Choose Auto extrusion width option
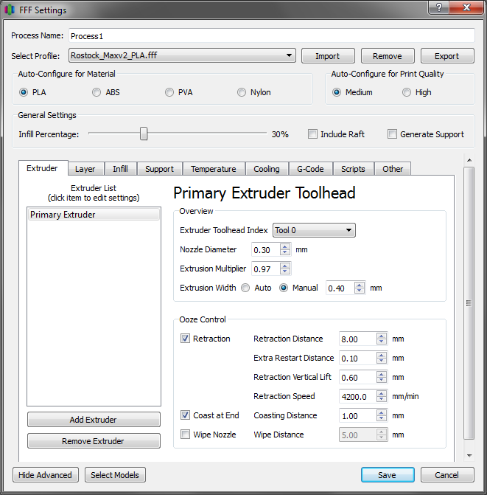 coord(245,288)
